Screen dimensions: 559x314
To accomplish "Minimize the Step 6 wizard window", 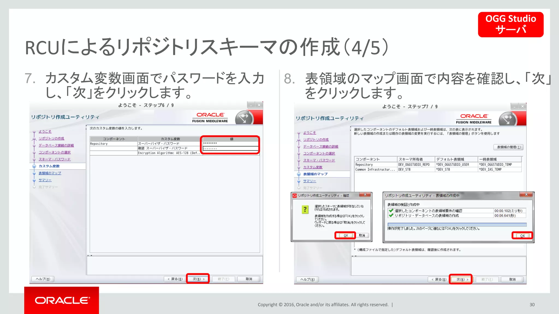I will pyautogui.click(x=251, y=105).
